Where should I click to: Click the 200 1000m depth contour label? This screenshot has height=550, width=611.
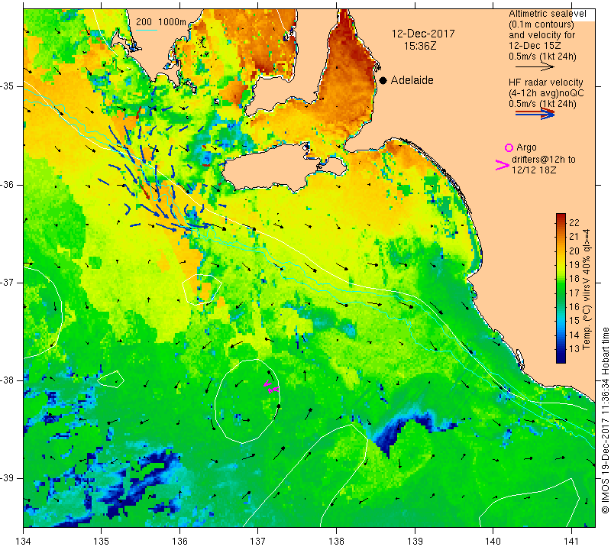coord(161,22)
